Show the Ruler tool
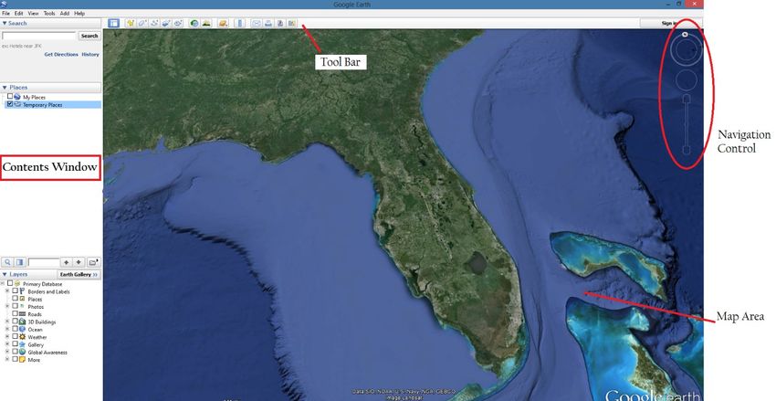 [239, 23]
